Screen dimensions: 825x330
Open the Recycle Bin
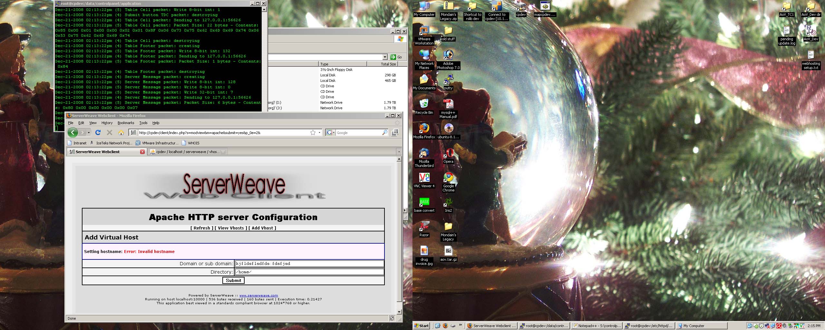pyautogui.click(x=424, y=107)
